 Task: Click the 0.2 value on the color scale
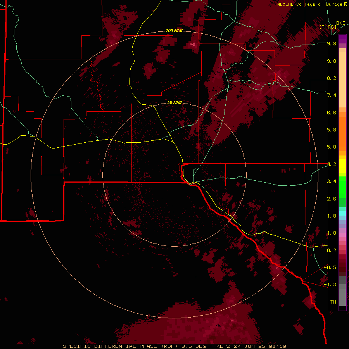(332, 251)
